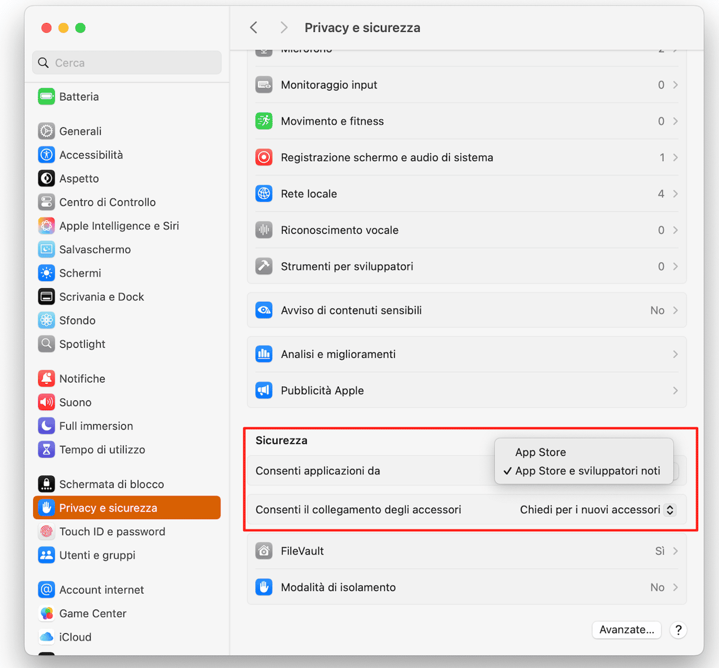Open Touch ID e password fingerprint icon

tap(46, 532)
